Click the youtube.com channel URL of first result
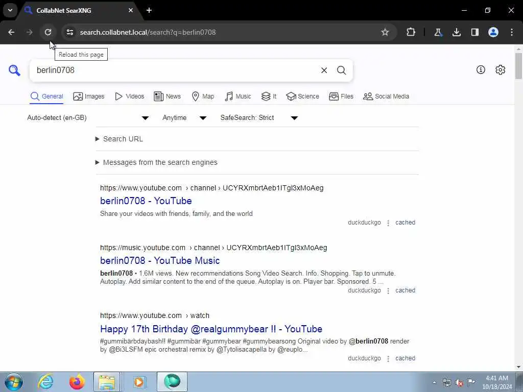523x392 pixels. [x=212, y=188]
